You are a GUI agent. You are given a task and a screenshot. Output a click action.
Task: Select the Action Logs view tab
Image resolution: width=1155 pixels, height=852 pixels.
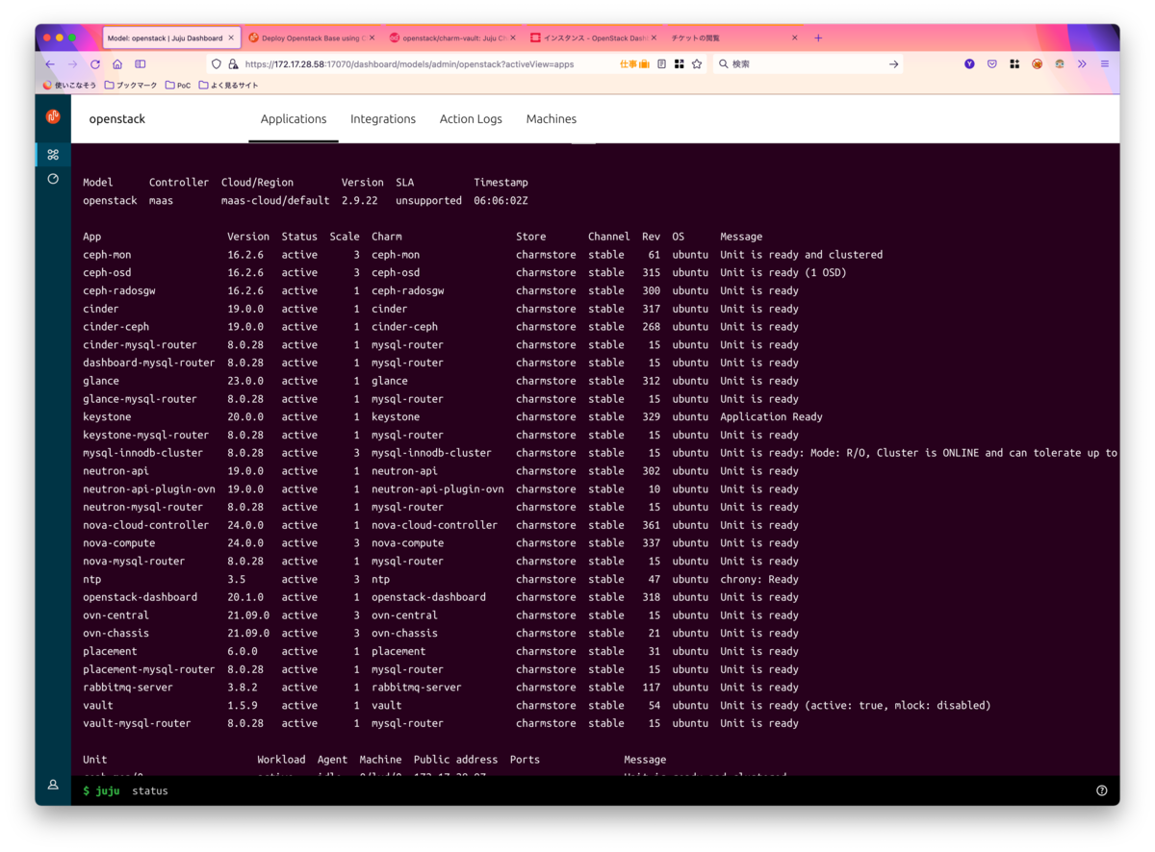point(471,119)
